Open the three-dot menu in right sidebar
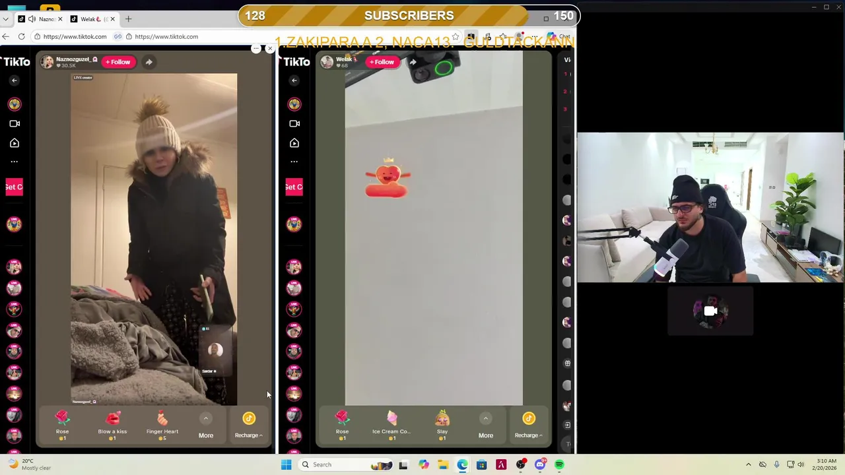The width and height of the screenshot is (845, 475). (294, 162)
